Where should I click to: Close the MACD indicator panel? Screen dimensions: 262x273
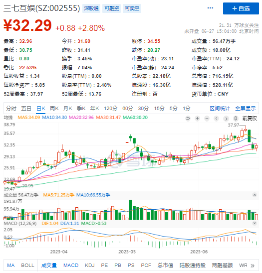coord(255,223)
